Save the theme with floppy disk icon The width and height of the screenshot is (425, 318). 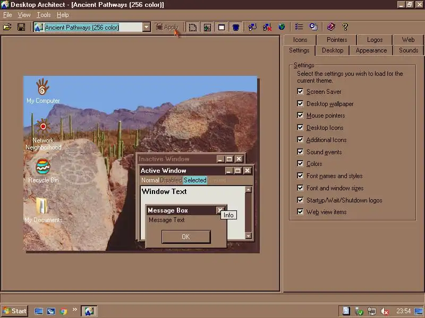[x=21, y=27]
